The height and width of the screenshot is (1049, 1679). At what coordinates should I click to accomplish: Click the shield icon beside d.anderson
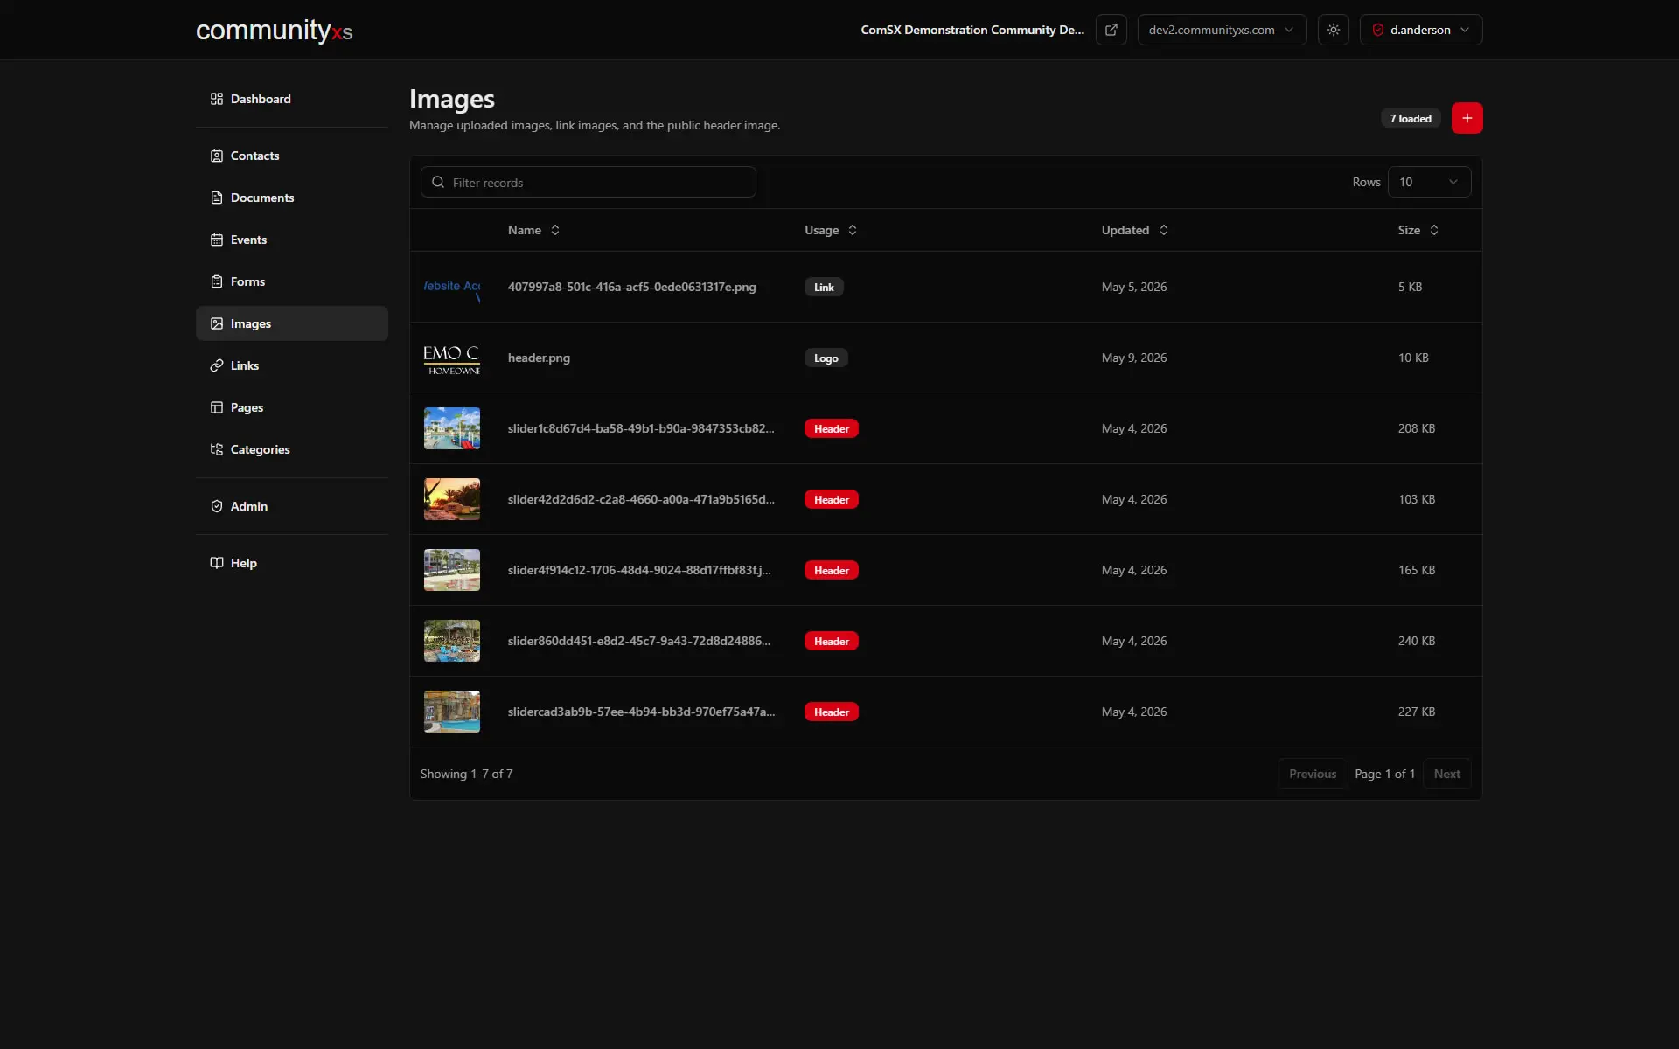pyautogui.click(x=1378, y=30)
